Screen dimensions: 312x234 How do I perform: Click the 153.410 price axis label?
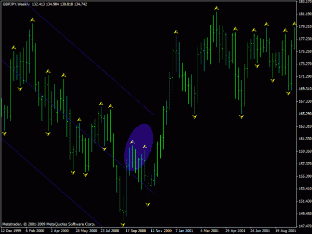[305, 189]
